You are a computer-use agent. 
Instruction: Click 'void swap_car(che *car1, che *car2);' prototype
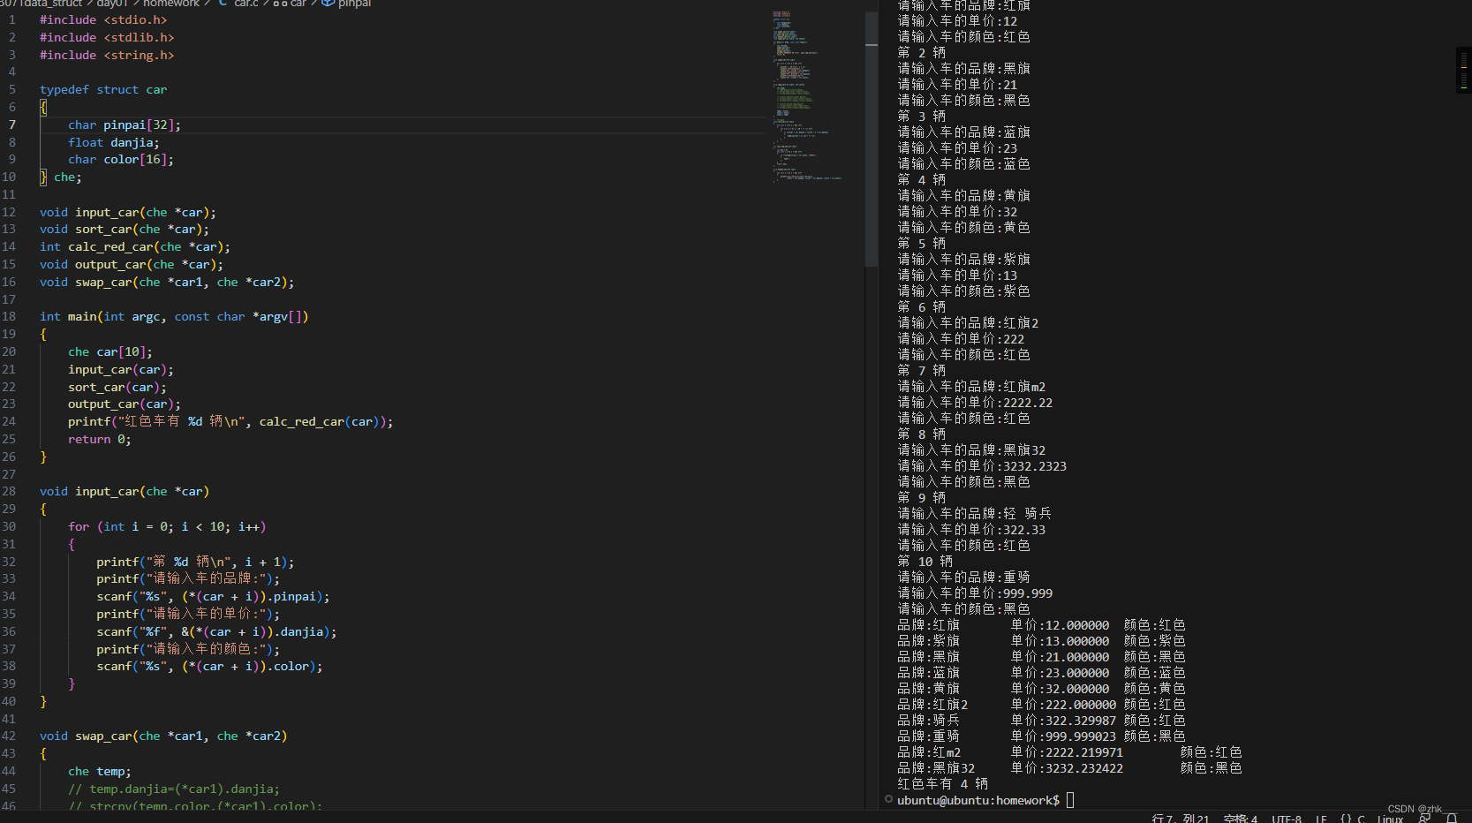pyautogui.click(x=167, y=282)
